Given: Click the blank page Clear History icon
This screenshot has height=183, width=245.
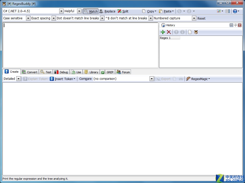Looking at the screenshot, I should pyautogui.click(x=190, y=32).
